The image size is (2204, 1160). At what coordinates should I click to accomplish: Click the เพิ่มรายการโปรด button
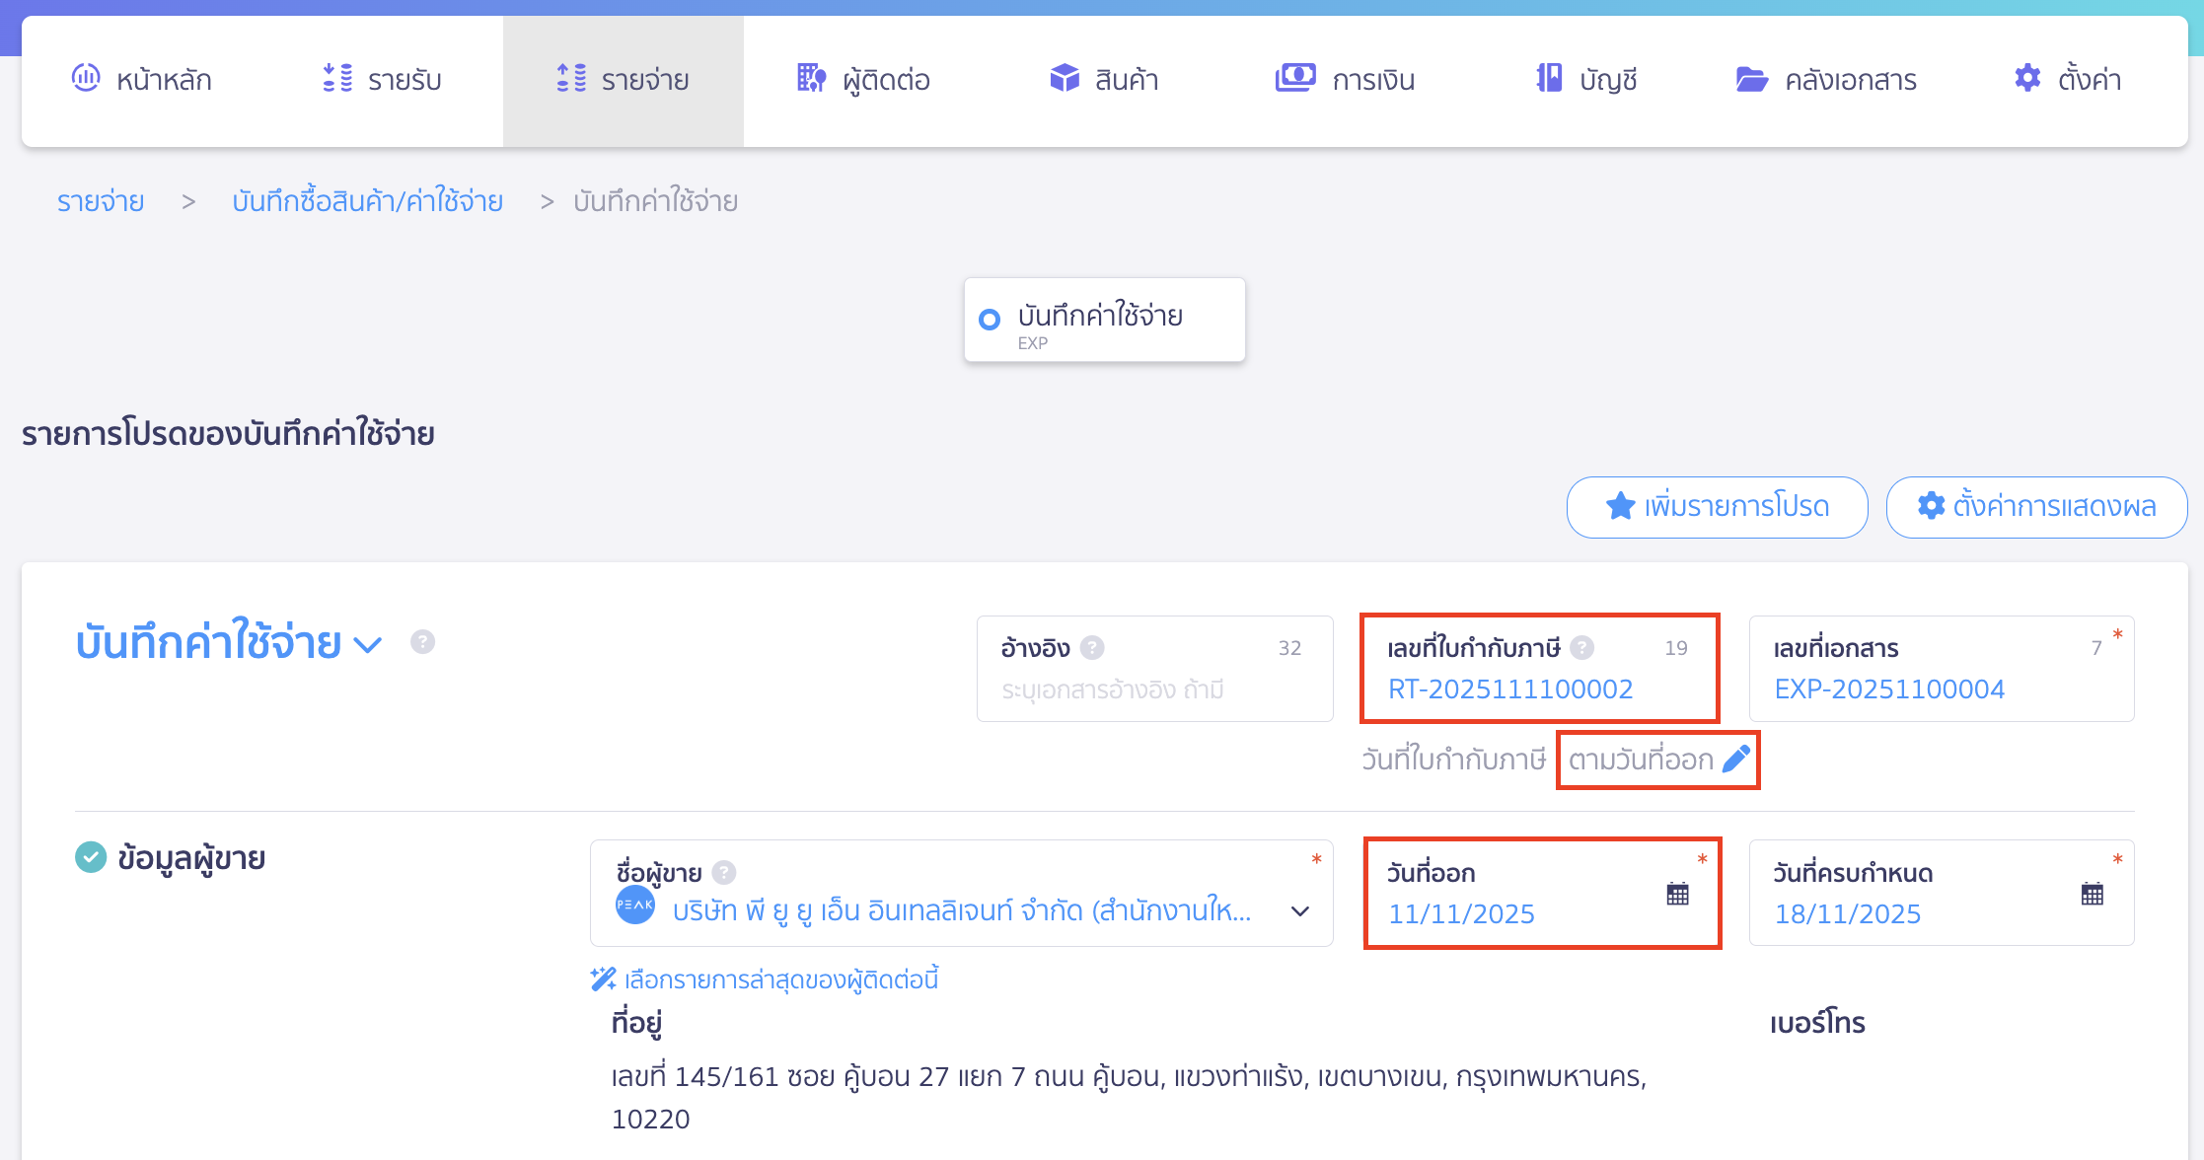[x=1717, y=506]
